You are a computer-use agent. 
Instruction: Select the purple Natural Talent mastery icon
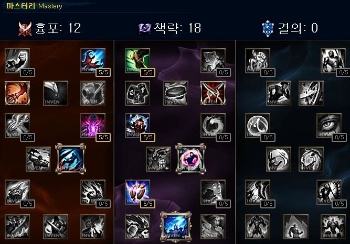[93, 126]
